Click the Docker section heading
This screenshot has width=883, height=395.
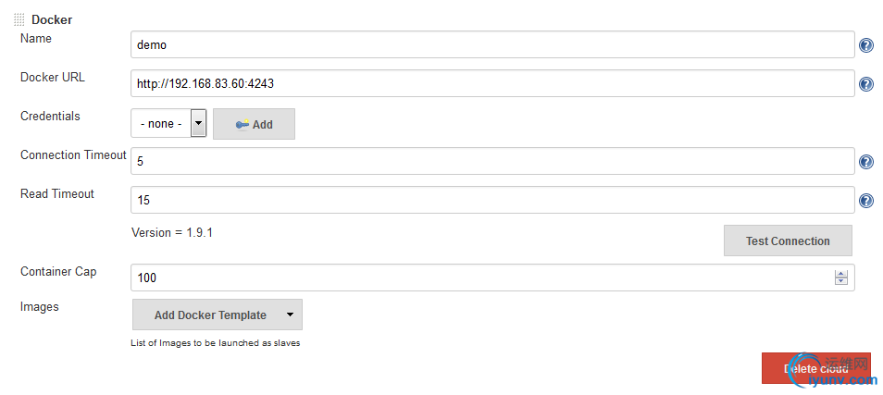pos(52,20)
